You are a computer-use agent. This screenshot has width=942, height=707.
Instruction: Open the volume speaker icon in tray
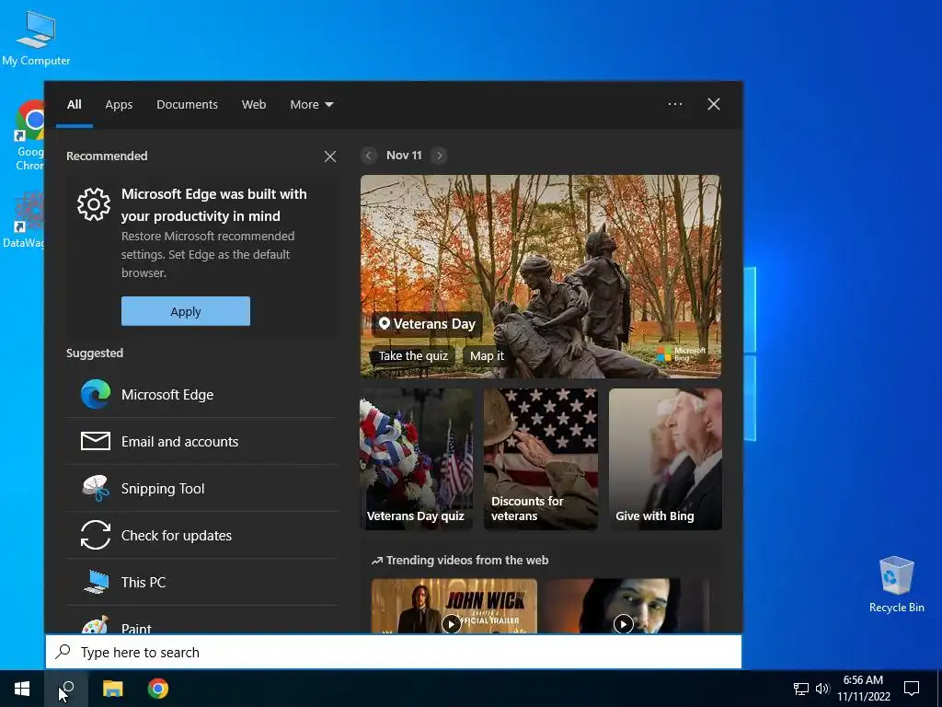click(822, 689)
